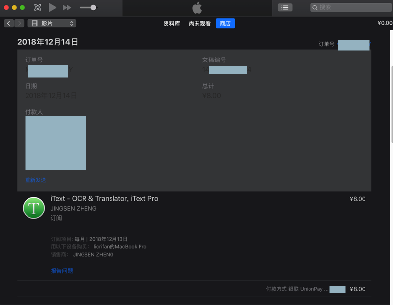Click the 付款方式 银联 UnionPay text
Viewport: 393px width, 305px height.
pos(297,289)
